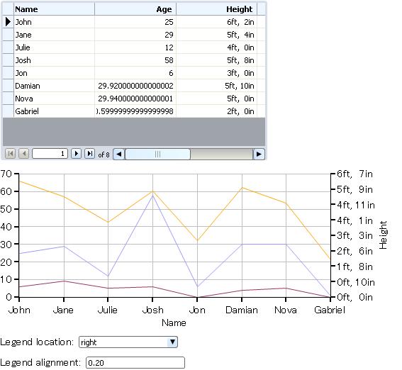This screenshot has height=370, width=402.
Task: Click the Legend alignment input field
Action: pos(135,363)
